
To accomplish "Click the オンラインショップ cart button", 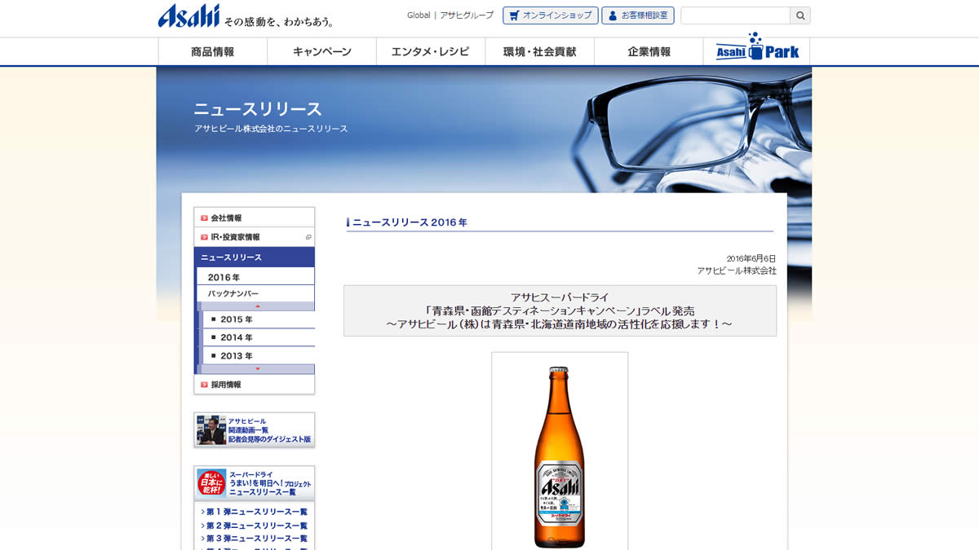I will tap(550, 15).
